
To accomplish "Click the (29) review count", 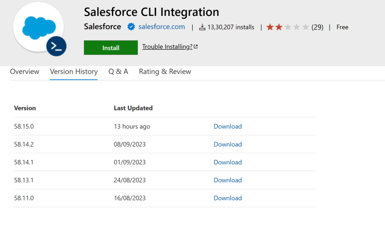I will pos(317,27).
